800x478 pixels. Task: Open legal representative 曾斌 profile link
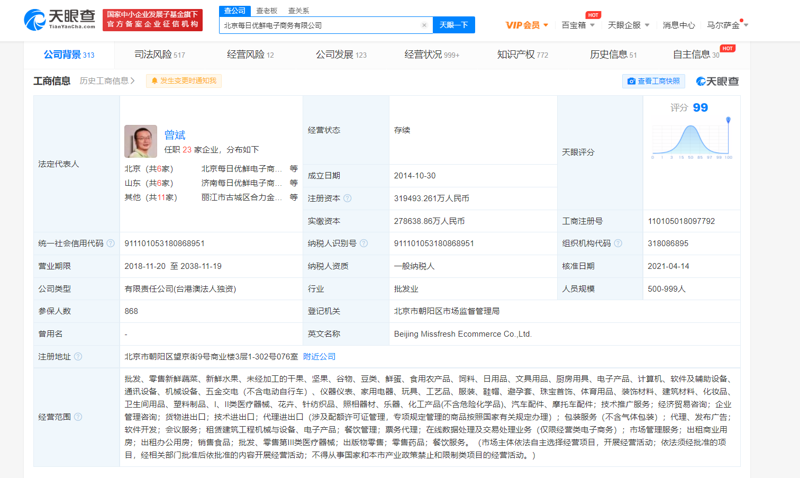(x=175, y=135)
